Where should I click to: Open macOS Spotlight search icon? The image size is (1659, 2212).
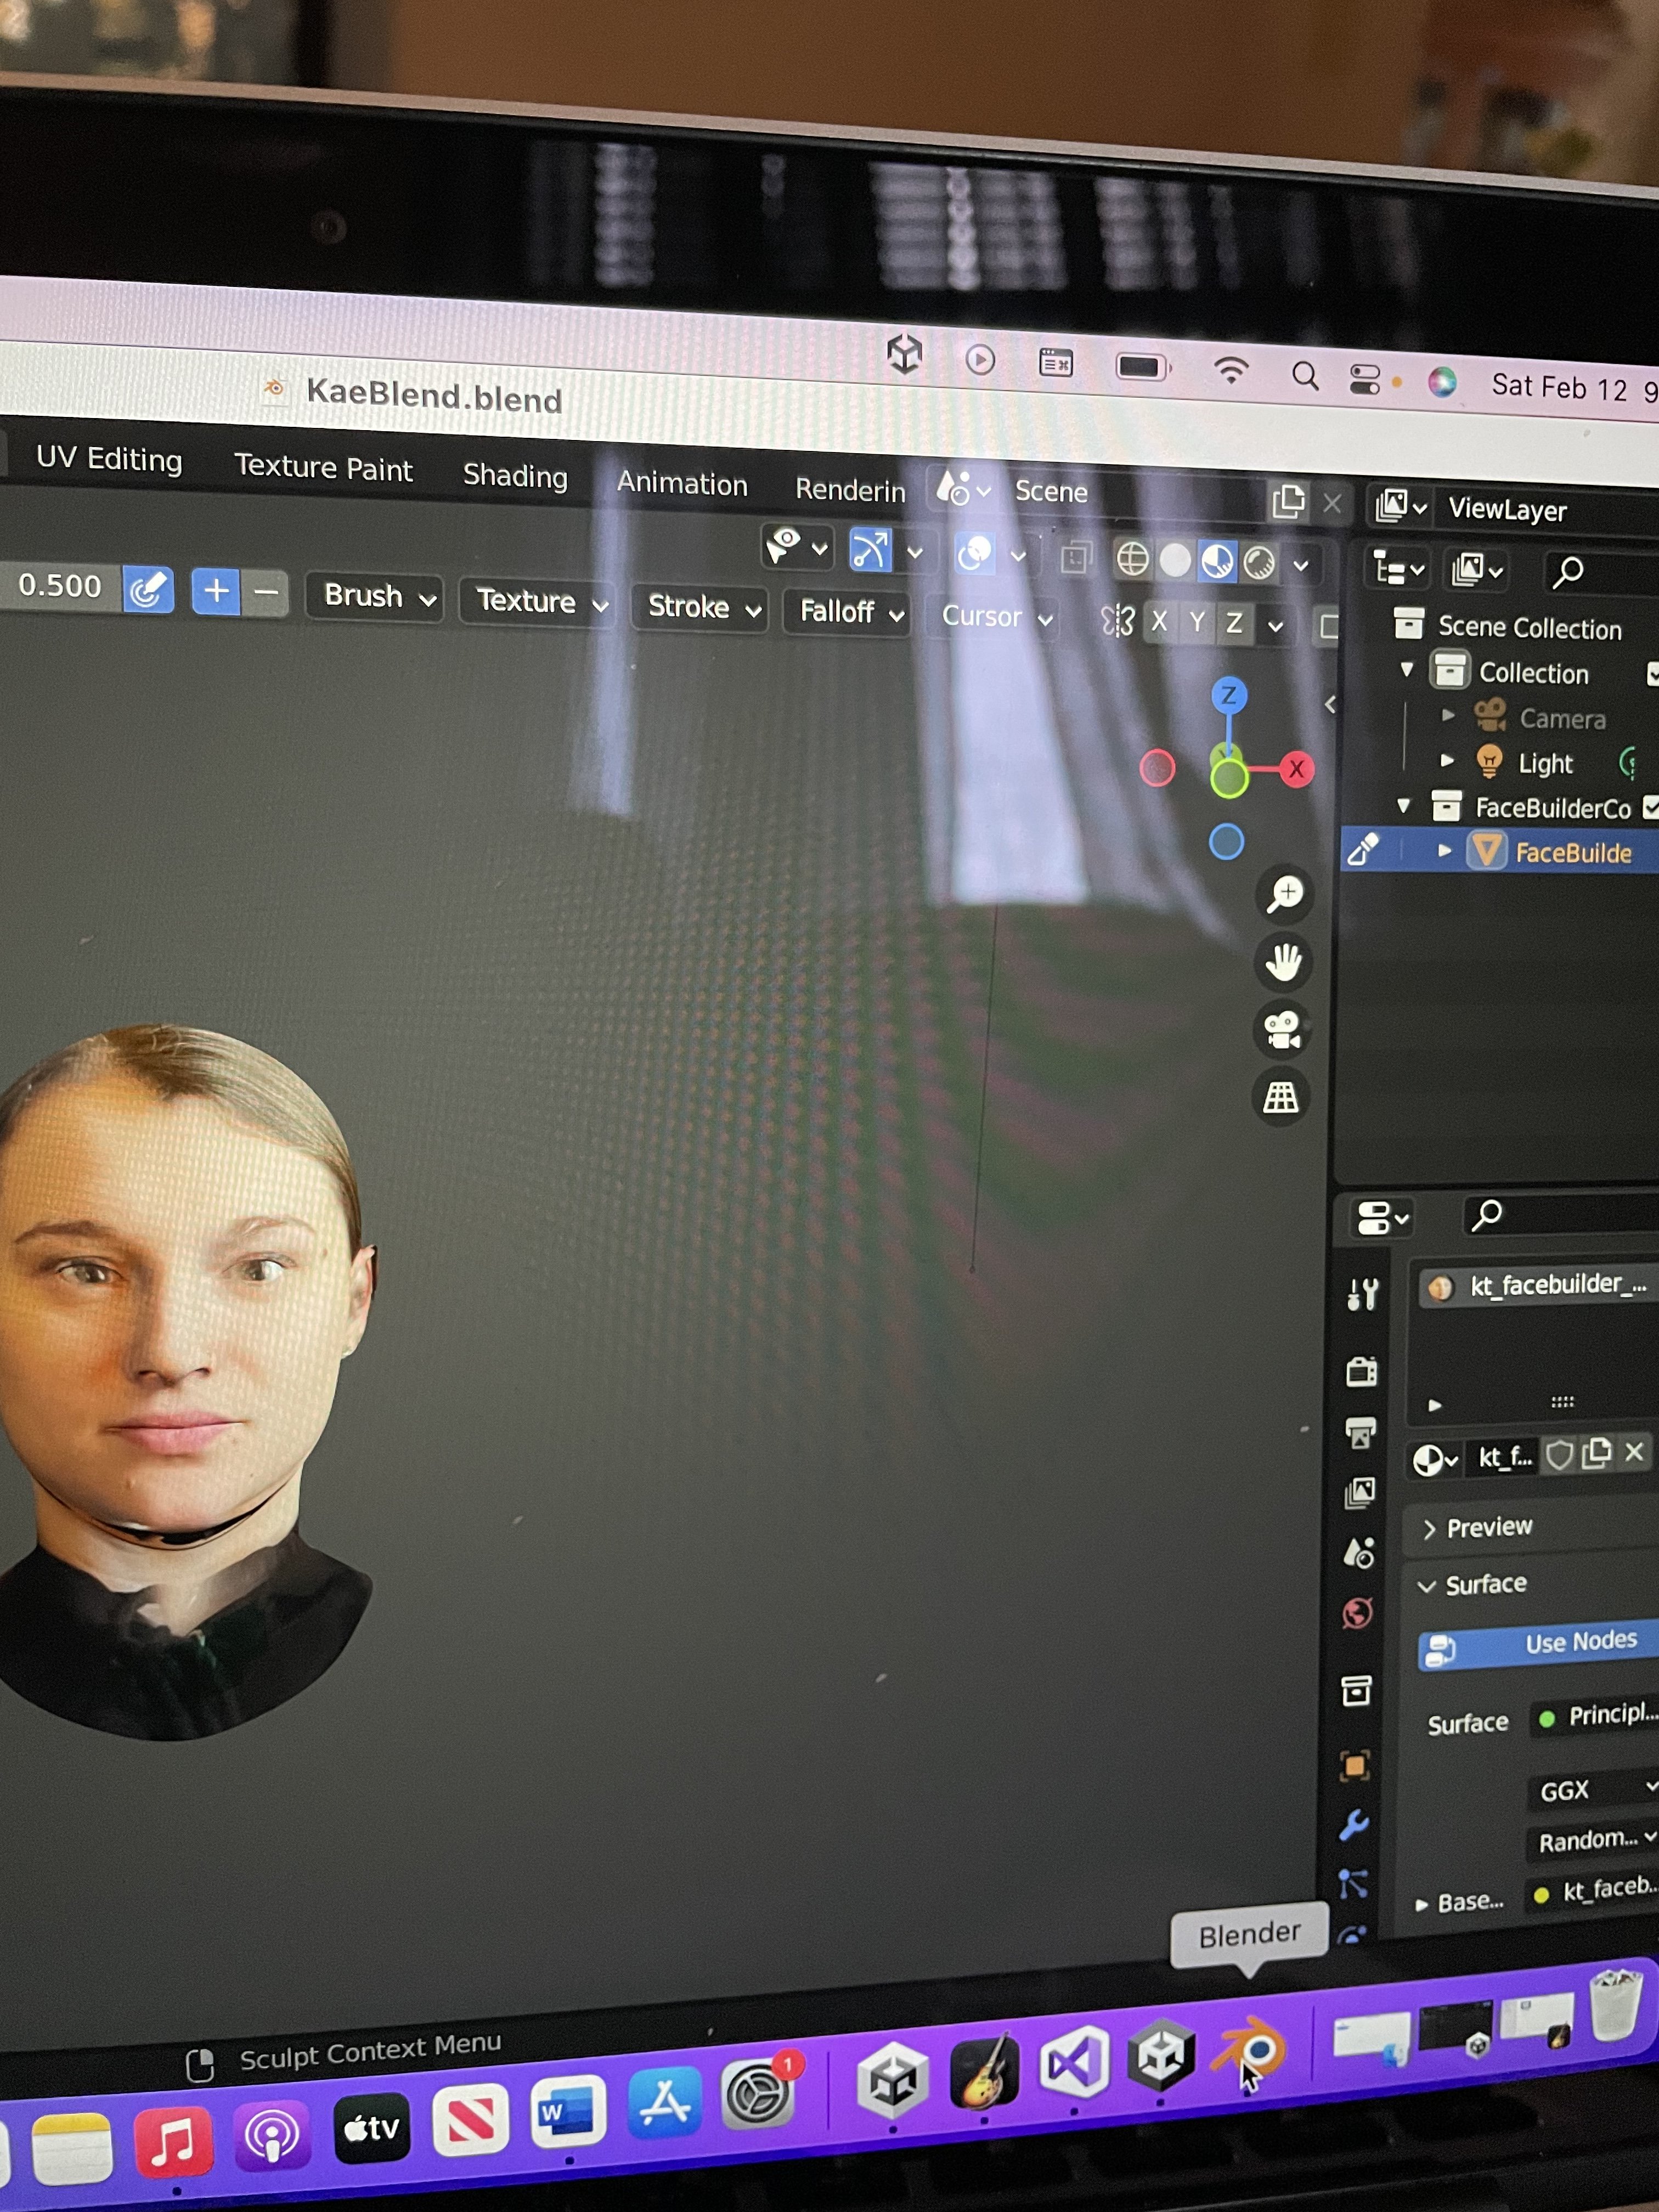click(1305, 376)
